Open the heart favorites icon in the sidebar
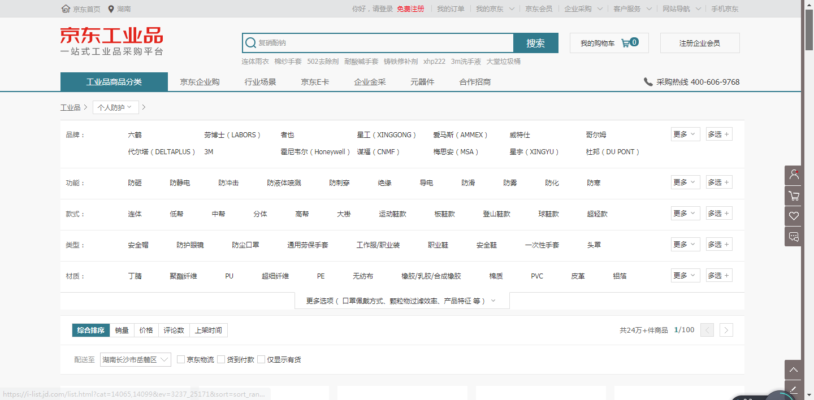Screen dimensions: 814x400 tap(794, 216)
